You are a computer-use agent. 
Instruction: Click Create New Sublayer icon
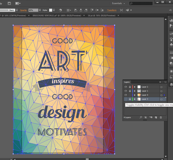tap(151, 117)
